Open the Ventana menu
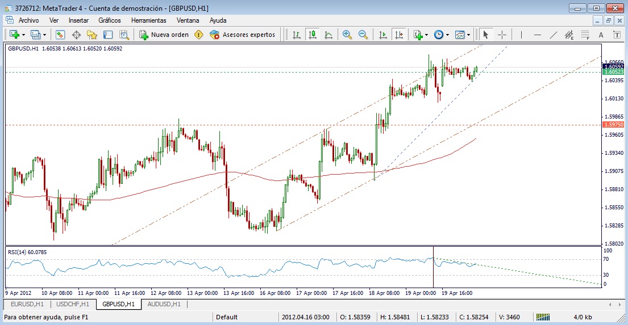This screenshot has height=325, width=628. pos(188,20)
